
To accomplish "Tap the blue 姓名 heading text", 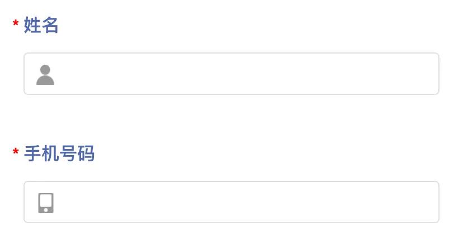I will coord(41,26).
